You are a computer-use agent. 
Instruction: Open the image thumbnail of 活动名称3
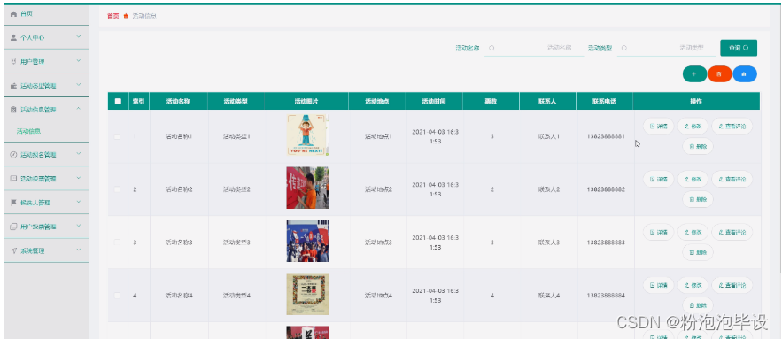(x=307, y=241)
